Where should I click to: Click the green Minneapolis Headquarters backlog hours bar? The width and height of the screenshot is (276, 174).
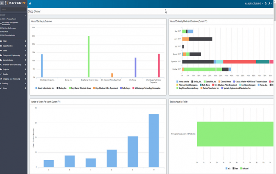pos(235,134)
